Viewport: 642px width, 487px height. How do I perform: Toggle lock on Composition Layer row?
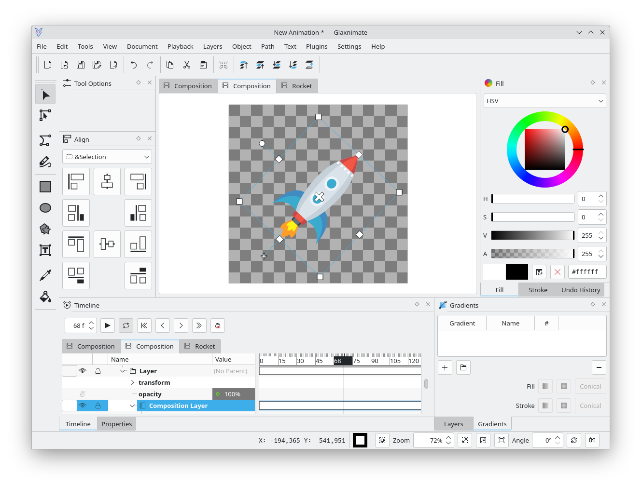coord(98,406)
